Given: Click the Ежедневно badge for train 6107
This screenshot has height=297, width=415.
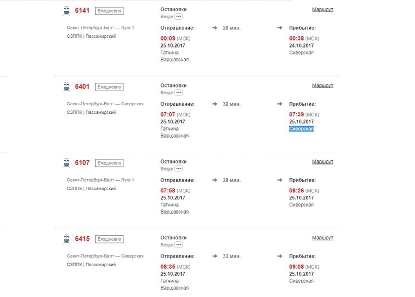Looking at the screenshot, I should point(109,163).
